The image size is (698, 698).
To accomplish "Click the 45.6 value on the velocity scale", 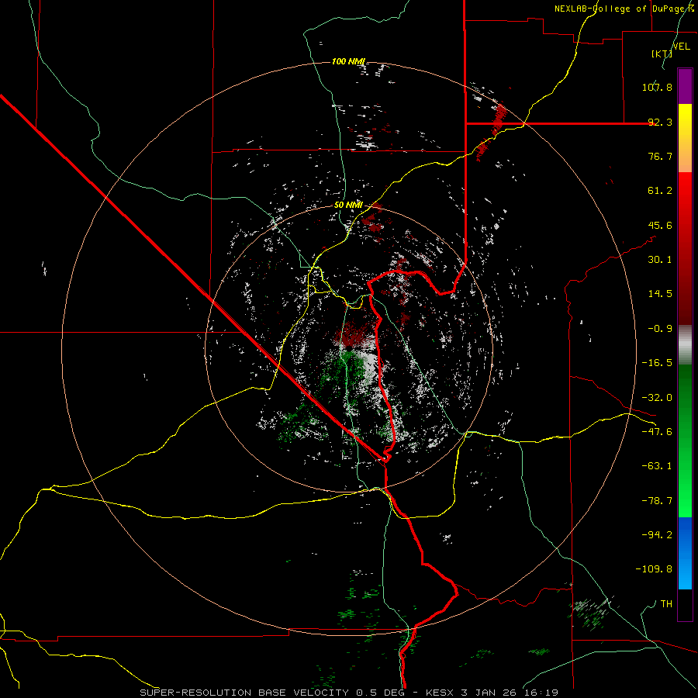I will pyautogui.click(x=660, y=225).
